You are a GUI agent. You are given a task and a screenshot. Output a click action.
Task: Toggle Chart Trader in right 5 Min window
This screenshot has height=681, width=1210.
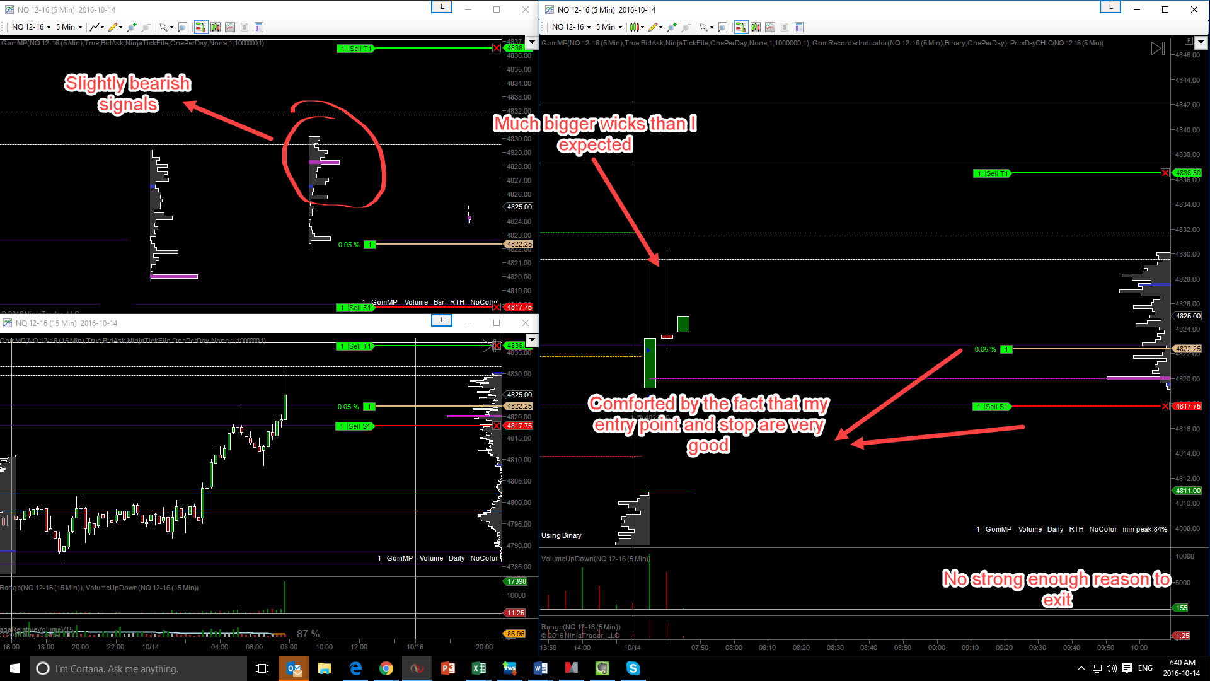pos(741,27)
